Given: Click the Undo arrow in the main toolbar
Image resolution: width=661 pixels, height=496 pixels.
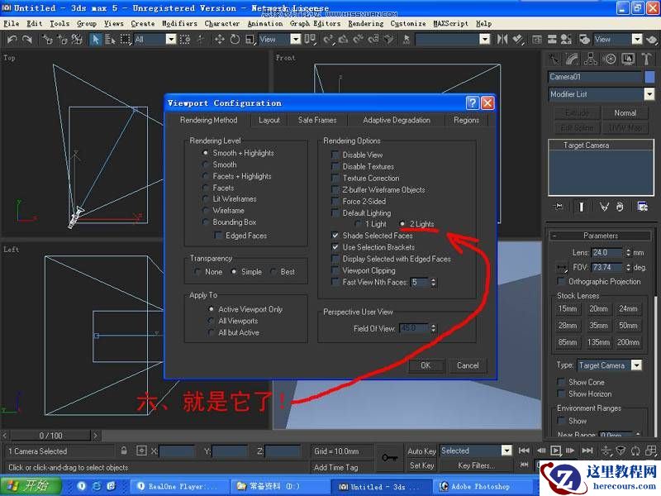Looking at the screenshot, I should [x=12, y=40].
